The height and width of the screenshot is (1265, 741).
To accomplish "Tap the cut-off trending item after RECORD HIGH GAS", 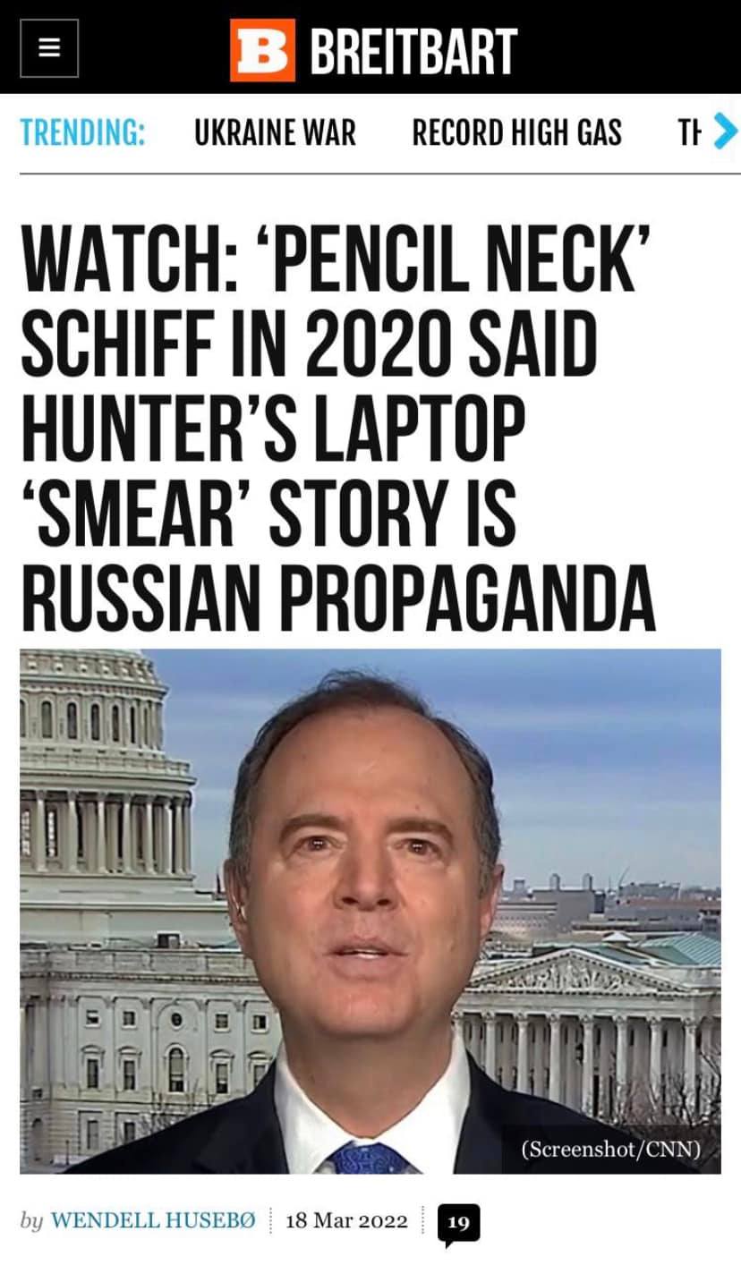I will (689, 133).
